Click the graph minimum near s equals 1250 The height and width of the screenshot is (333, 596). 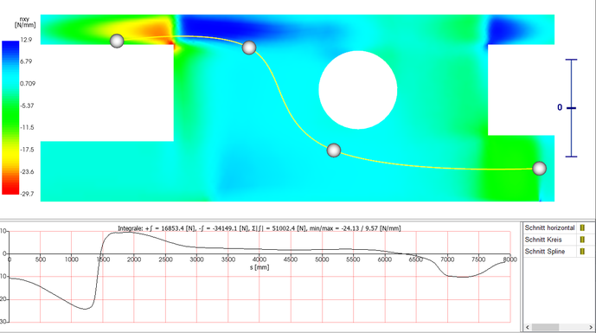pos(85,309)
